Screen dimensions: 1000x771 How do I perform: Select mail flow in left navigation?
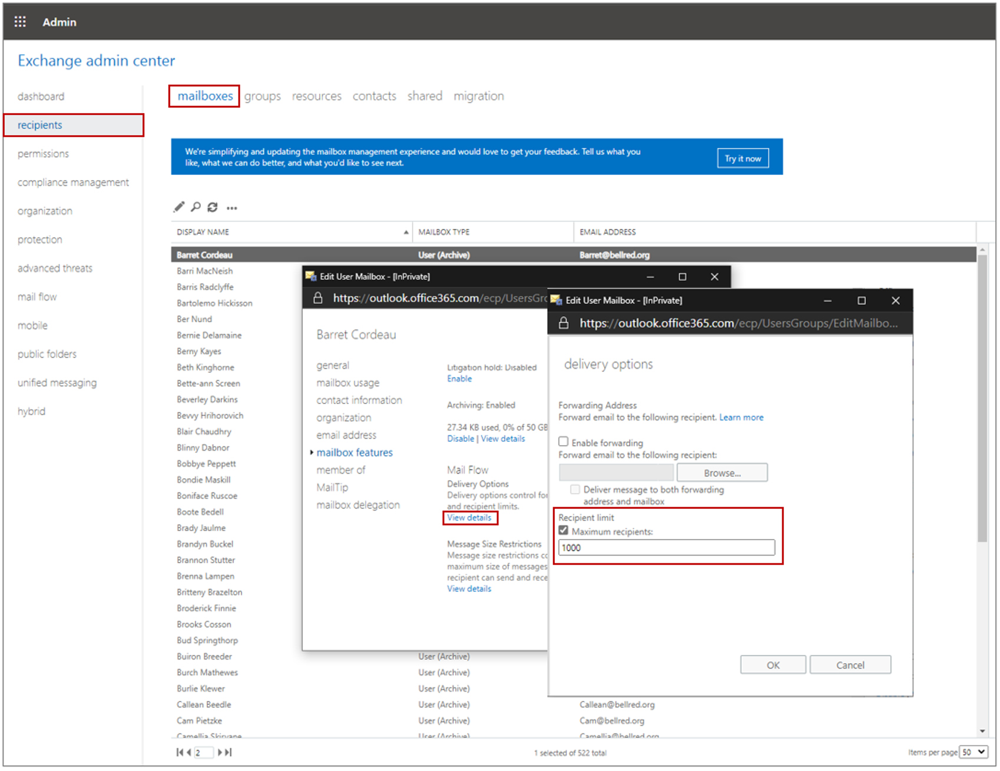(x=37, y=297)
